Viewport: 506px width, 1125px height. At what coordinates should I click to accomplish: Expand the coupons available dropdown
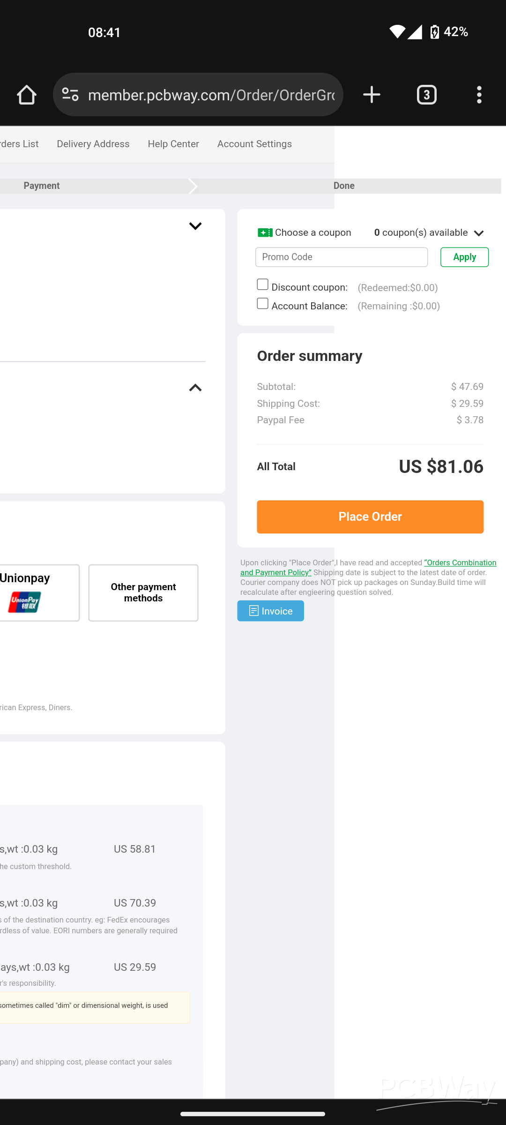click(x=478, y=233)
